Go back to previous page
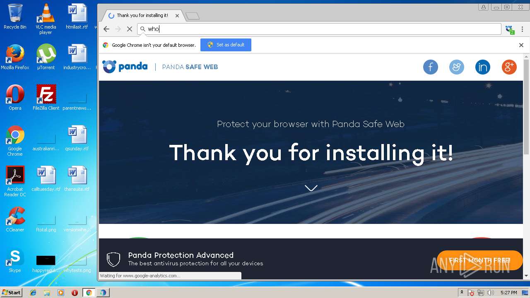Viewport: 530px width, 298px height. (x=106, y=29)
